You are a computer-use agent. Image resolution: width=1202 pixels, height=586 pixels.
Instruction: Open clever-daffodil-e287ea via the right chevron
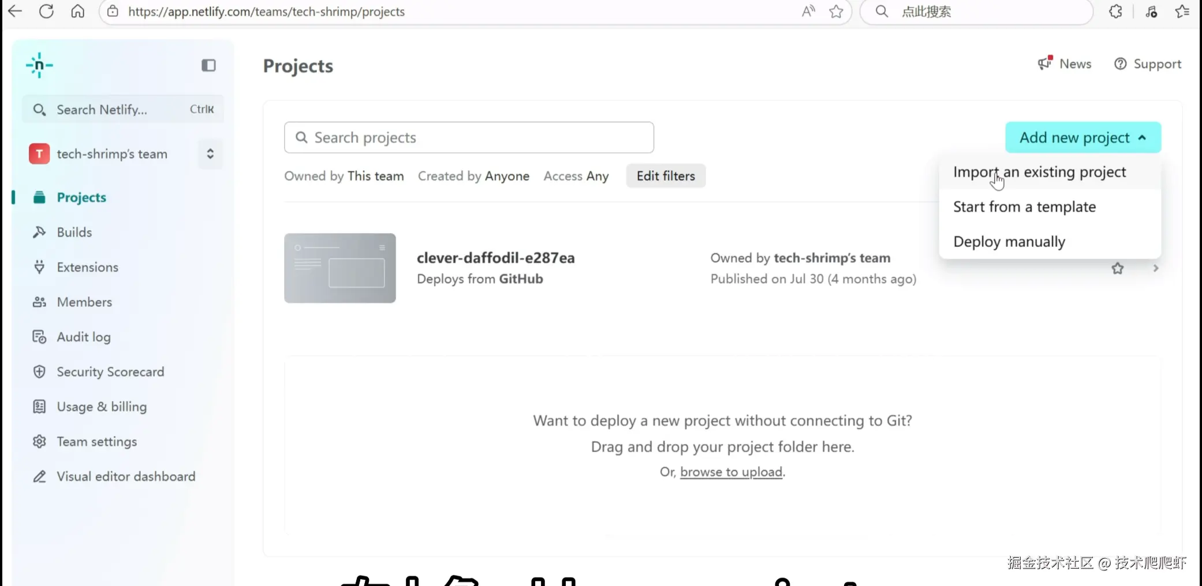coord(1155,268)
